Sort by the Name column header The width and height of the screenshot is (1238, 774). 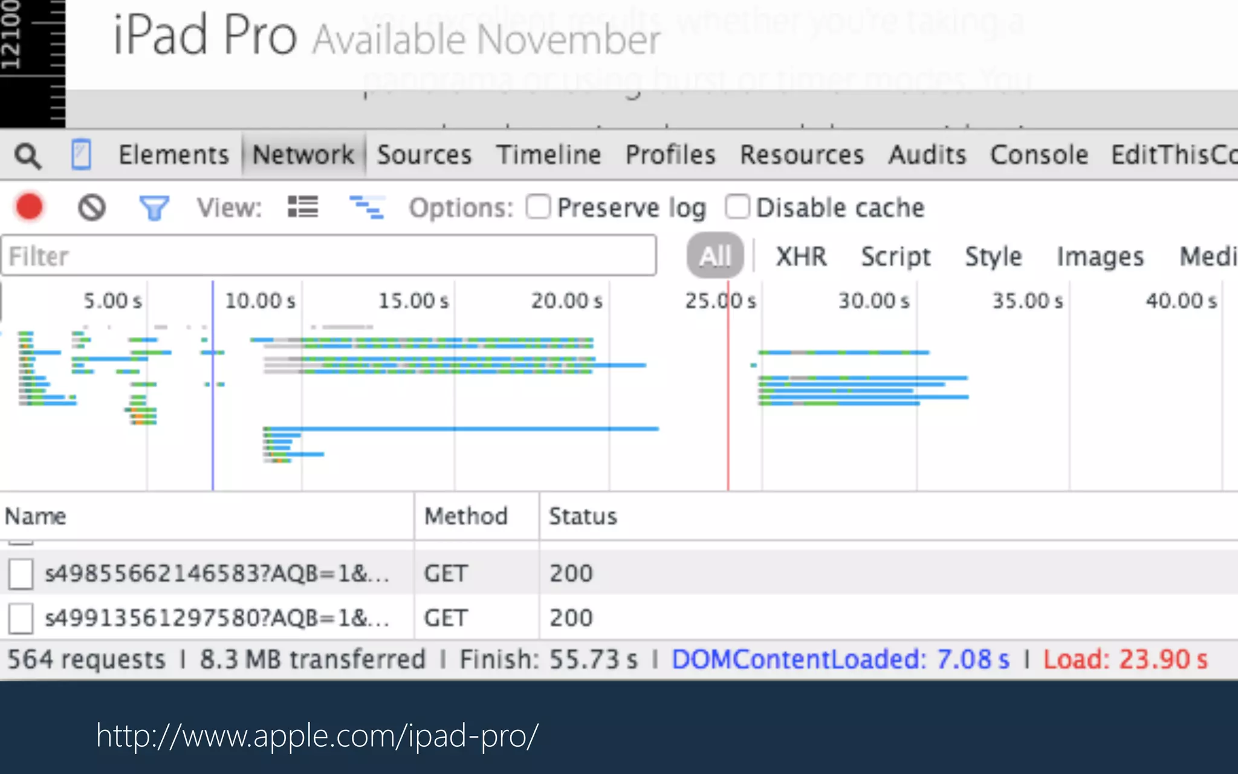207,516
